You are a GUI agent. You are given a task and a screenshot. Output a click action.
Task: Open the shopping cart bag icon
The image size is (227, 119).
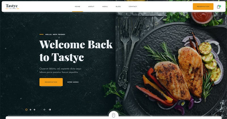tap(218, 7)
